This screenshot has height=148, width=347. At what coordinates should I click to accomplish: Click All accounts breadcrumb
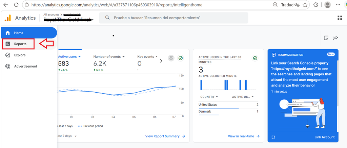click(x=52, y=15)
